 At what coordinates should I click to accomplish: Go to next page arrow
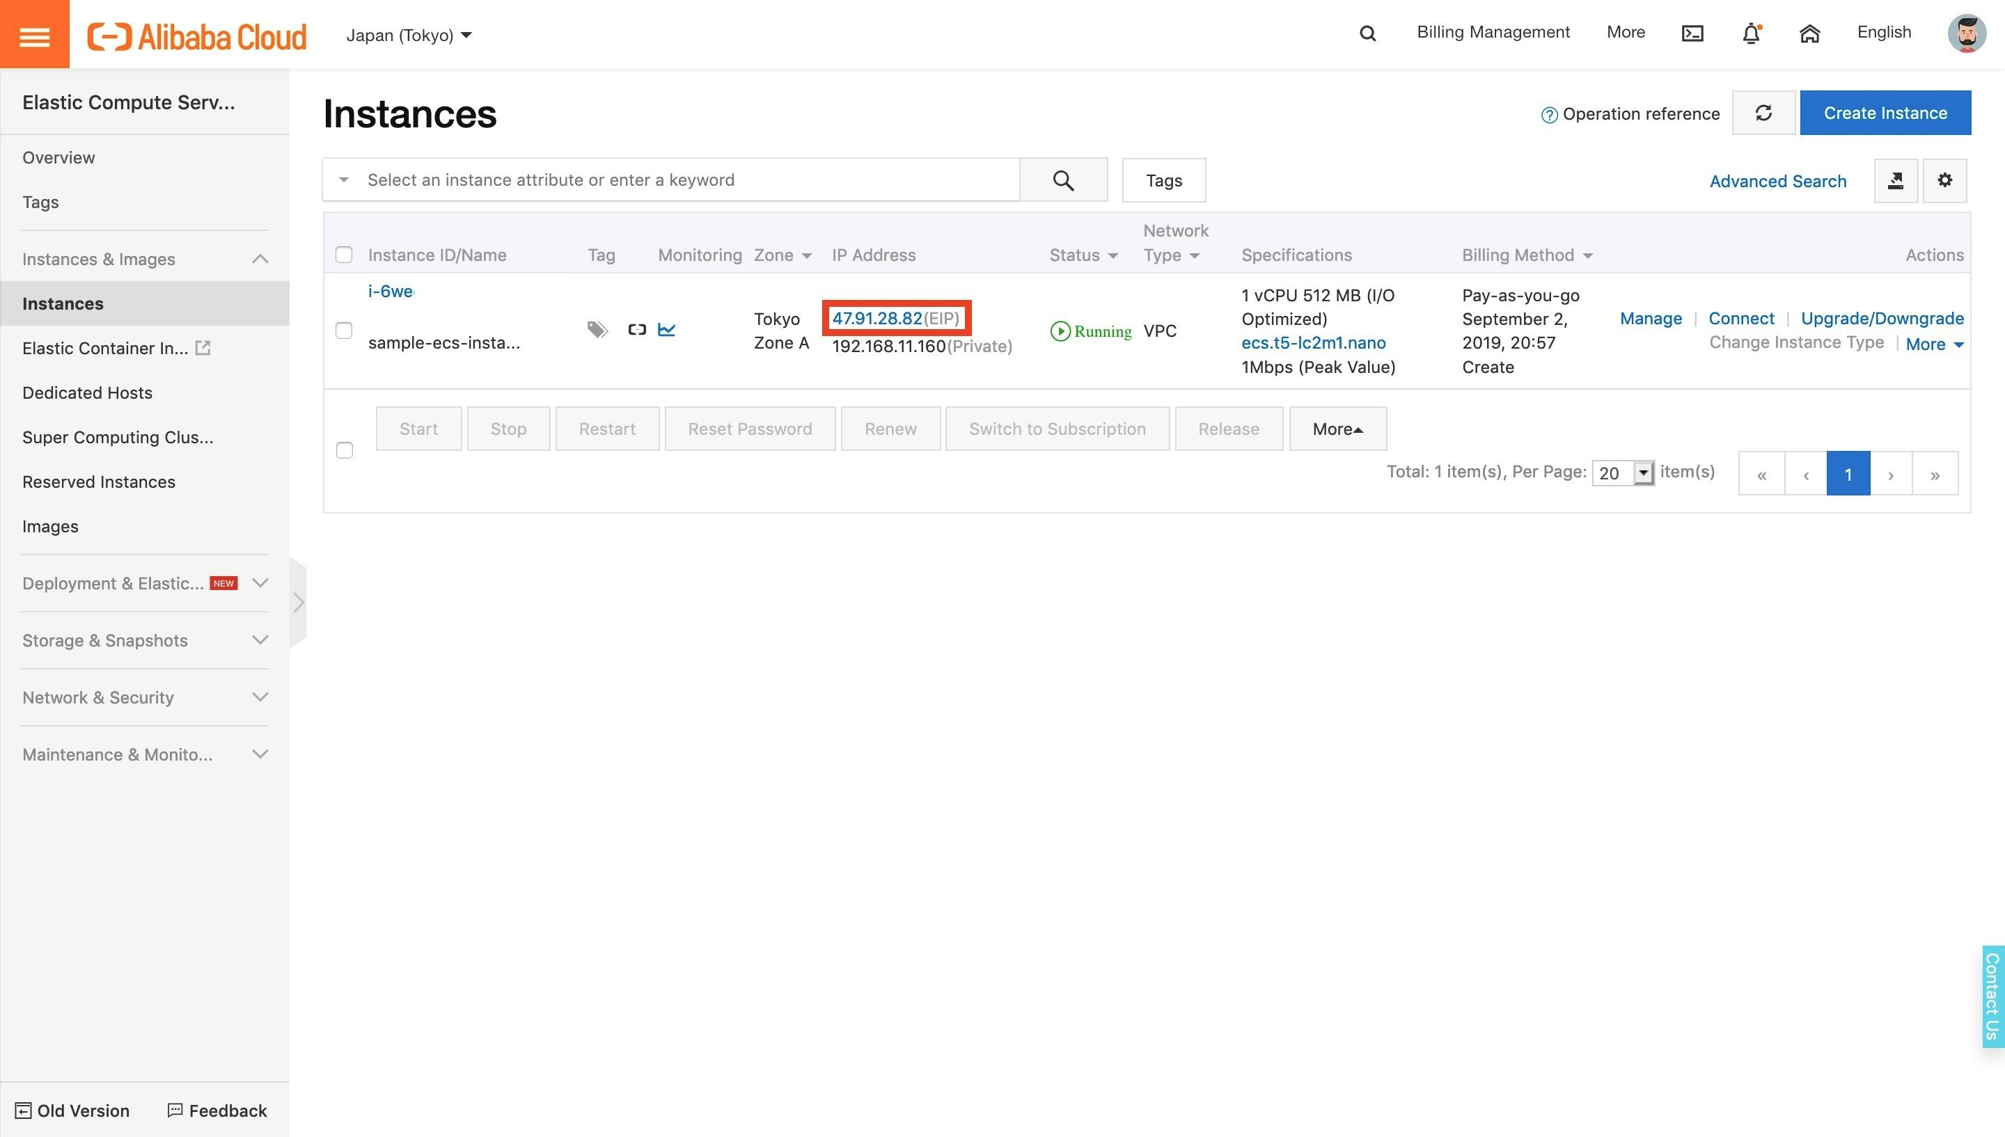(1890, 474)
